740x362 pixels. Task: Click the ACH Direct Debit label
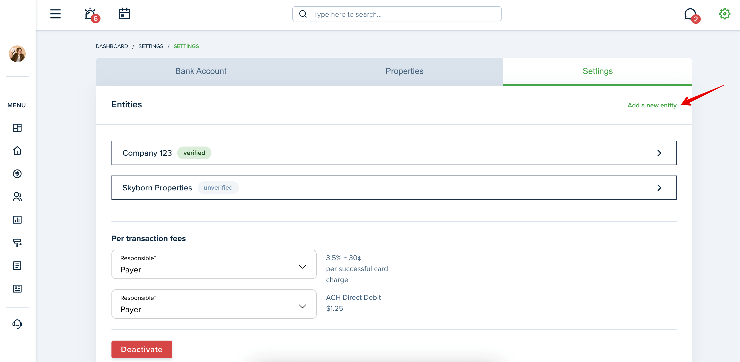353,297
